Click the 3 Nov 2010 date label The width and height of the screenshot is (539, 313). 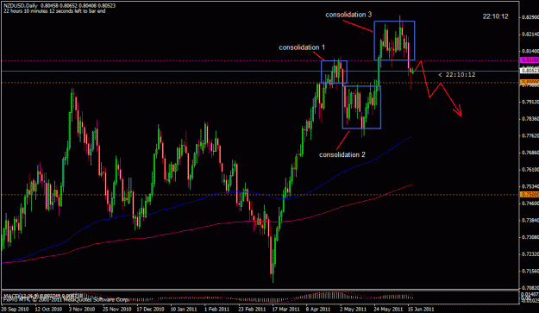(82, 309)
